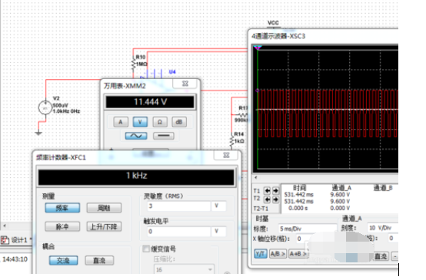Move T1 cursor left arrow

click(268, 191)
